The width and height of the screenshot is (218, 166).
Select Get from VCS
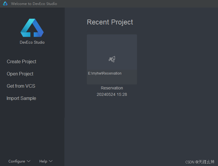[21, 86]
